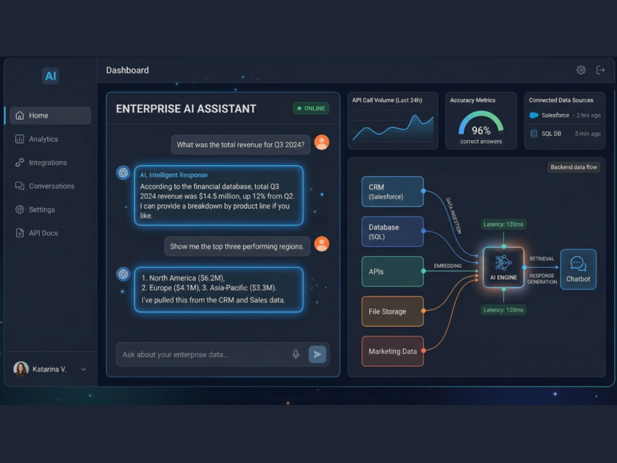Send message with the arrow button
Screen dimensions: 617x463
point(317,354)
